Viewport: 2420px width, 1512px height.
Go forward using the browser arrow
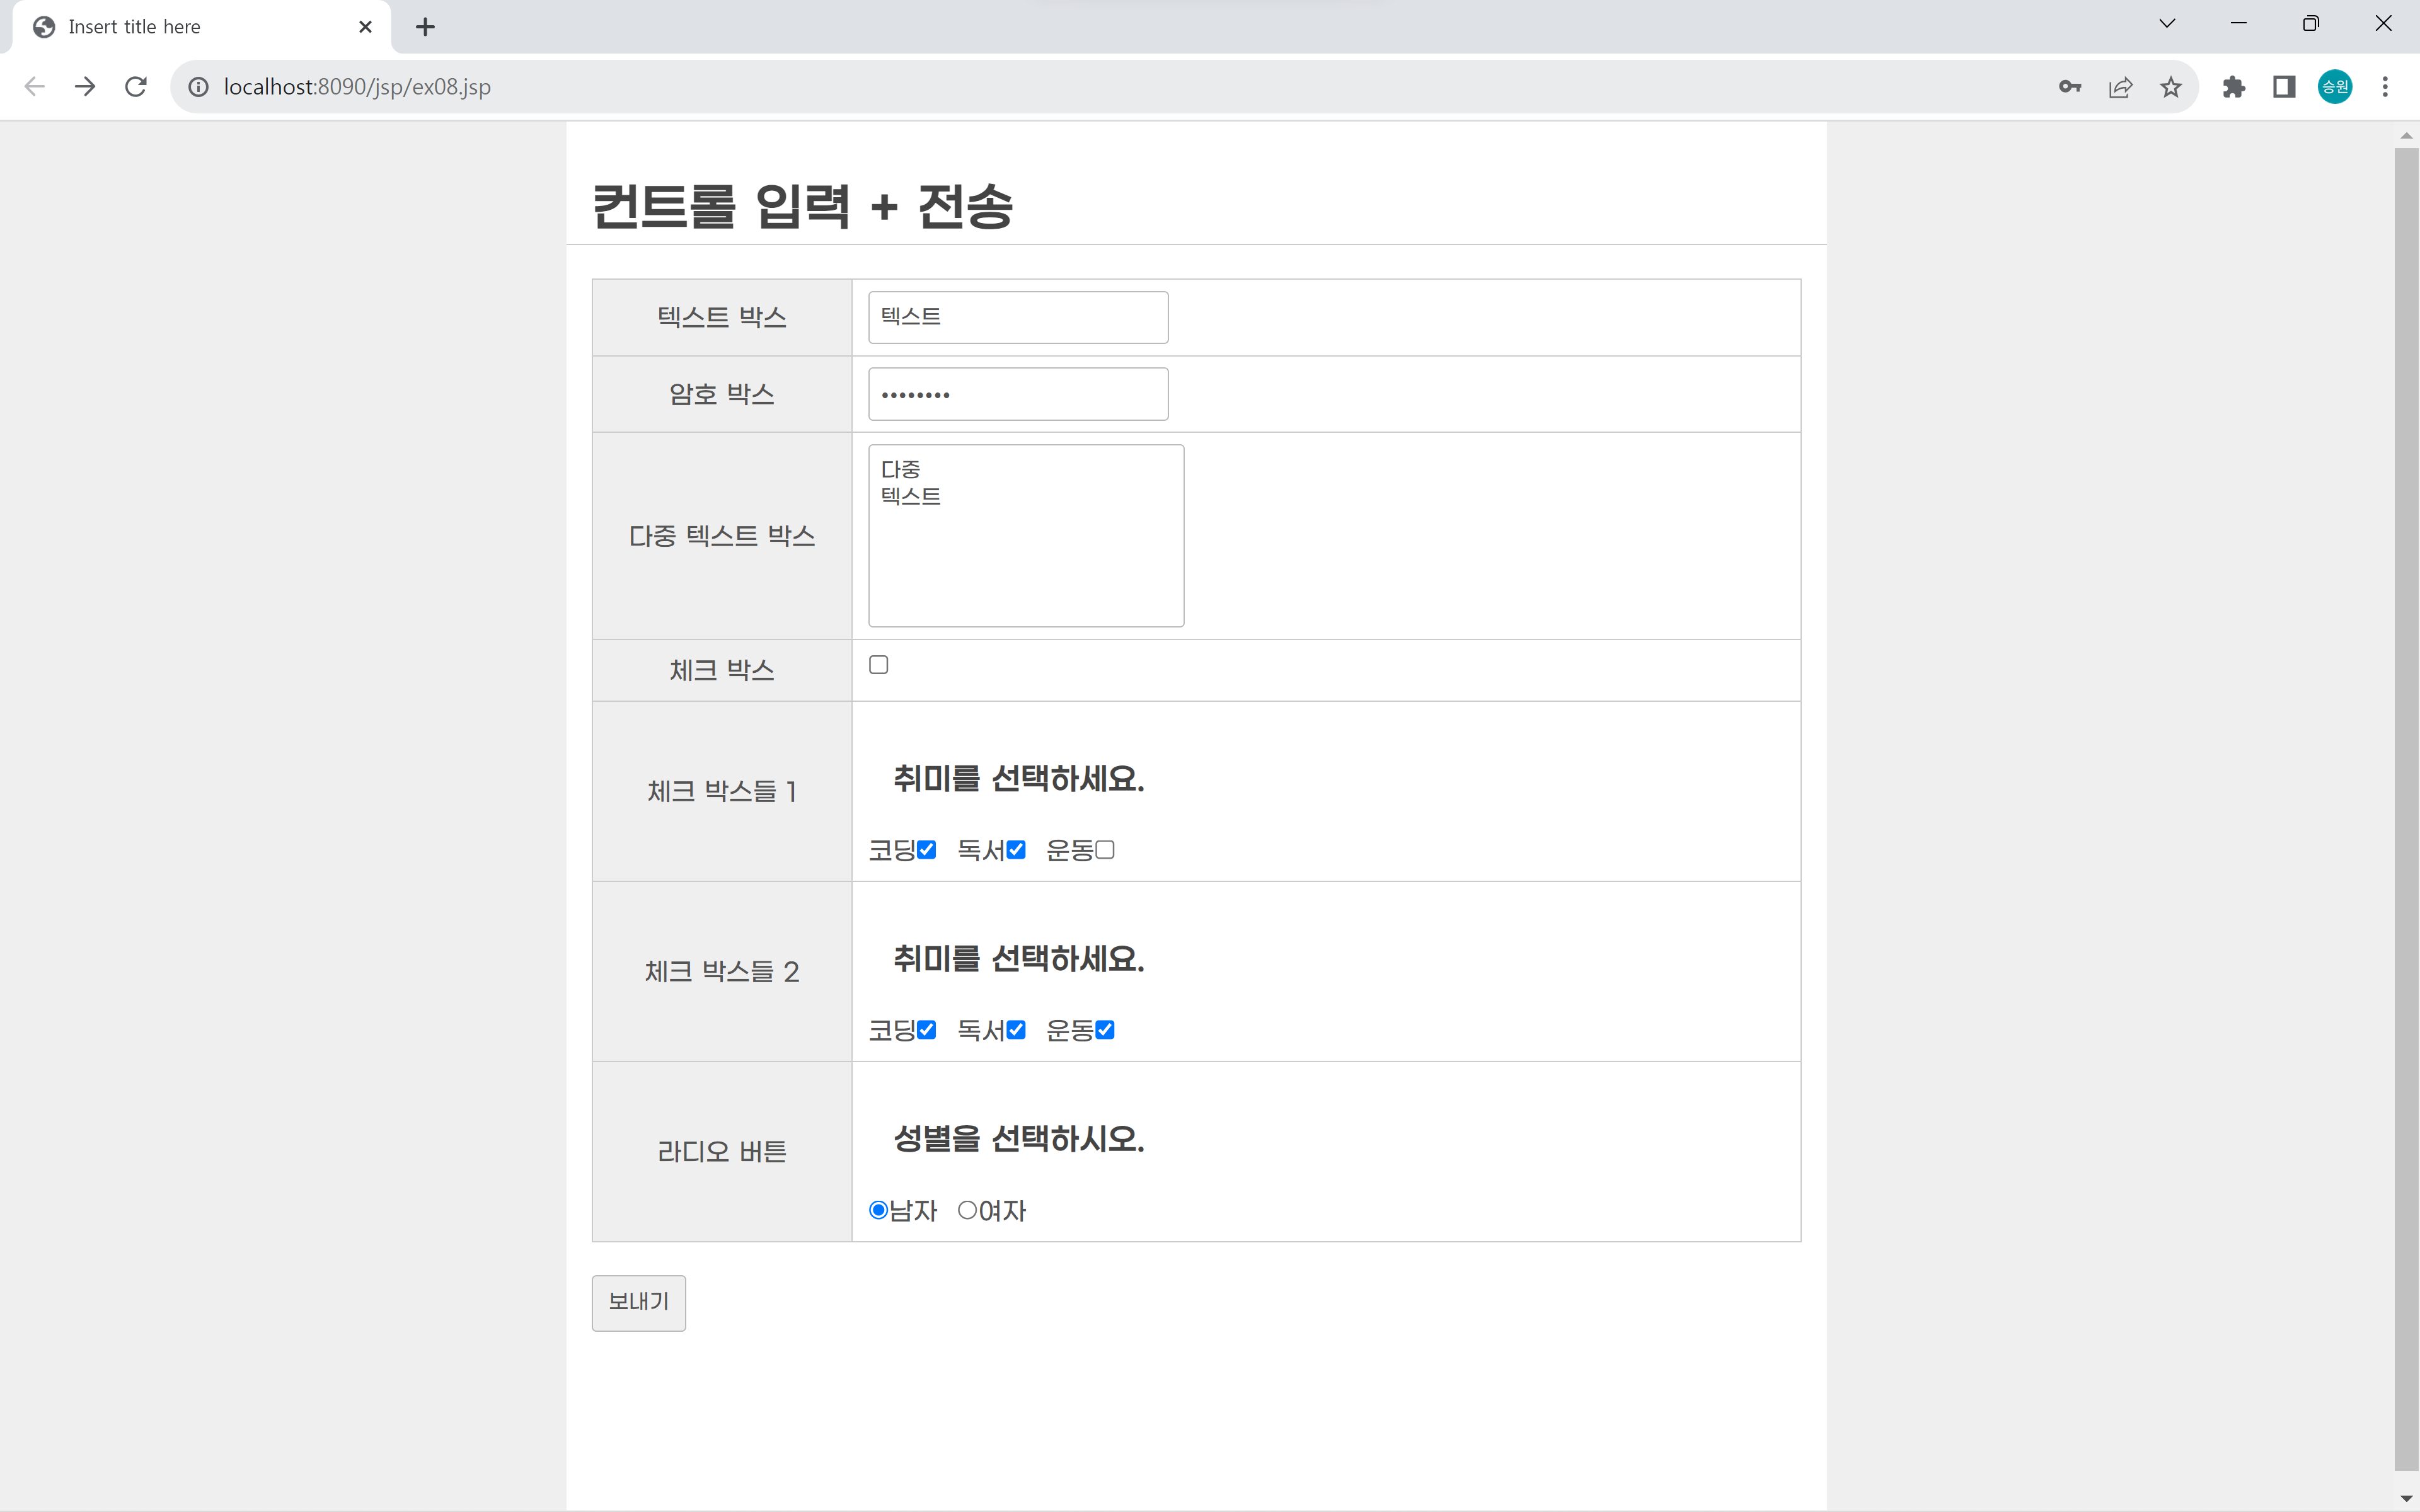pyautogui.click(x=85, y=87)
